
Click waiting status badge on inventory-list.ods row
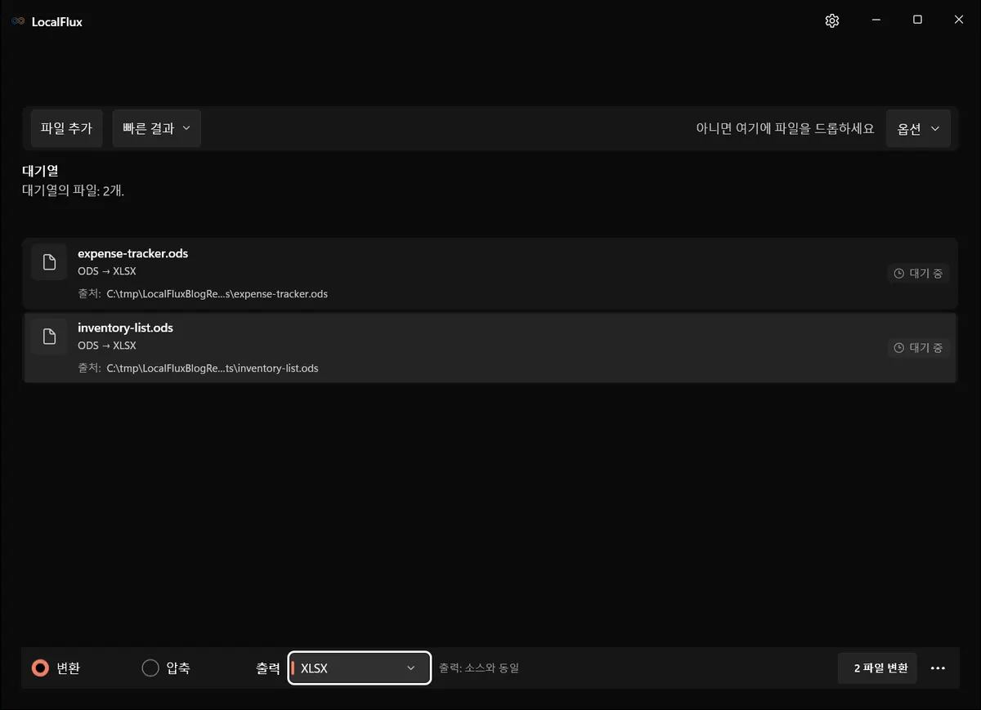coord(918,348)
